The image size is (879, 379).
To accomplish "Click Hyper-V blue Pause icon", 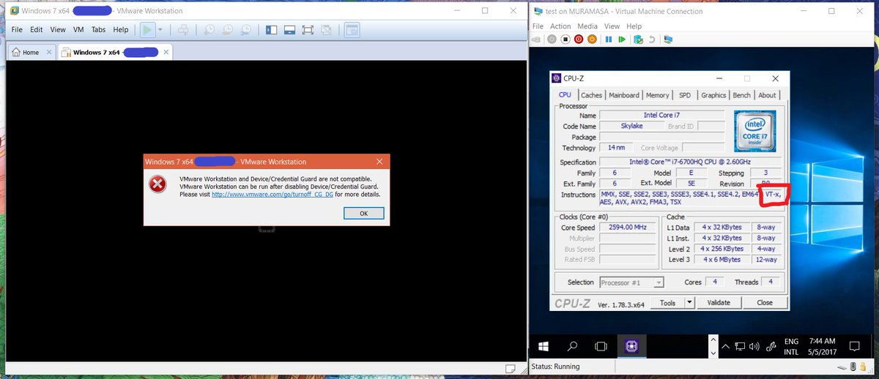I will (x=609, y=40).
